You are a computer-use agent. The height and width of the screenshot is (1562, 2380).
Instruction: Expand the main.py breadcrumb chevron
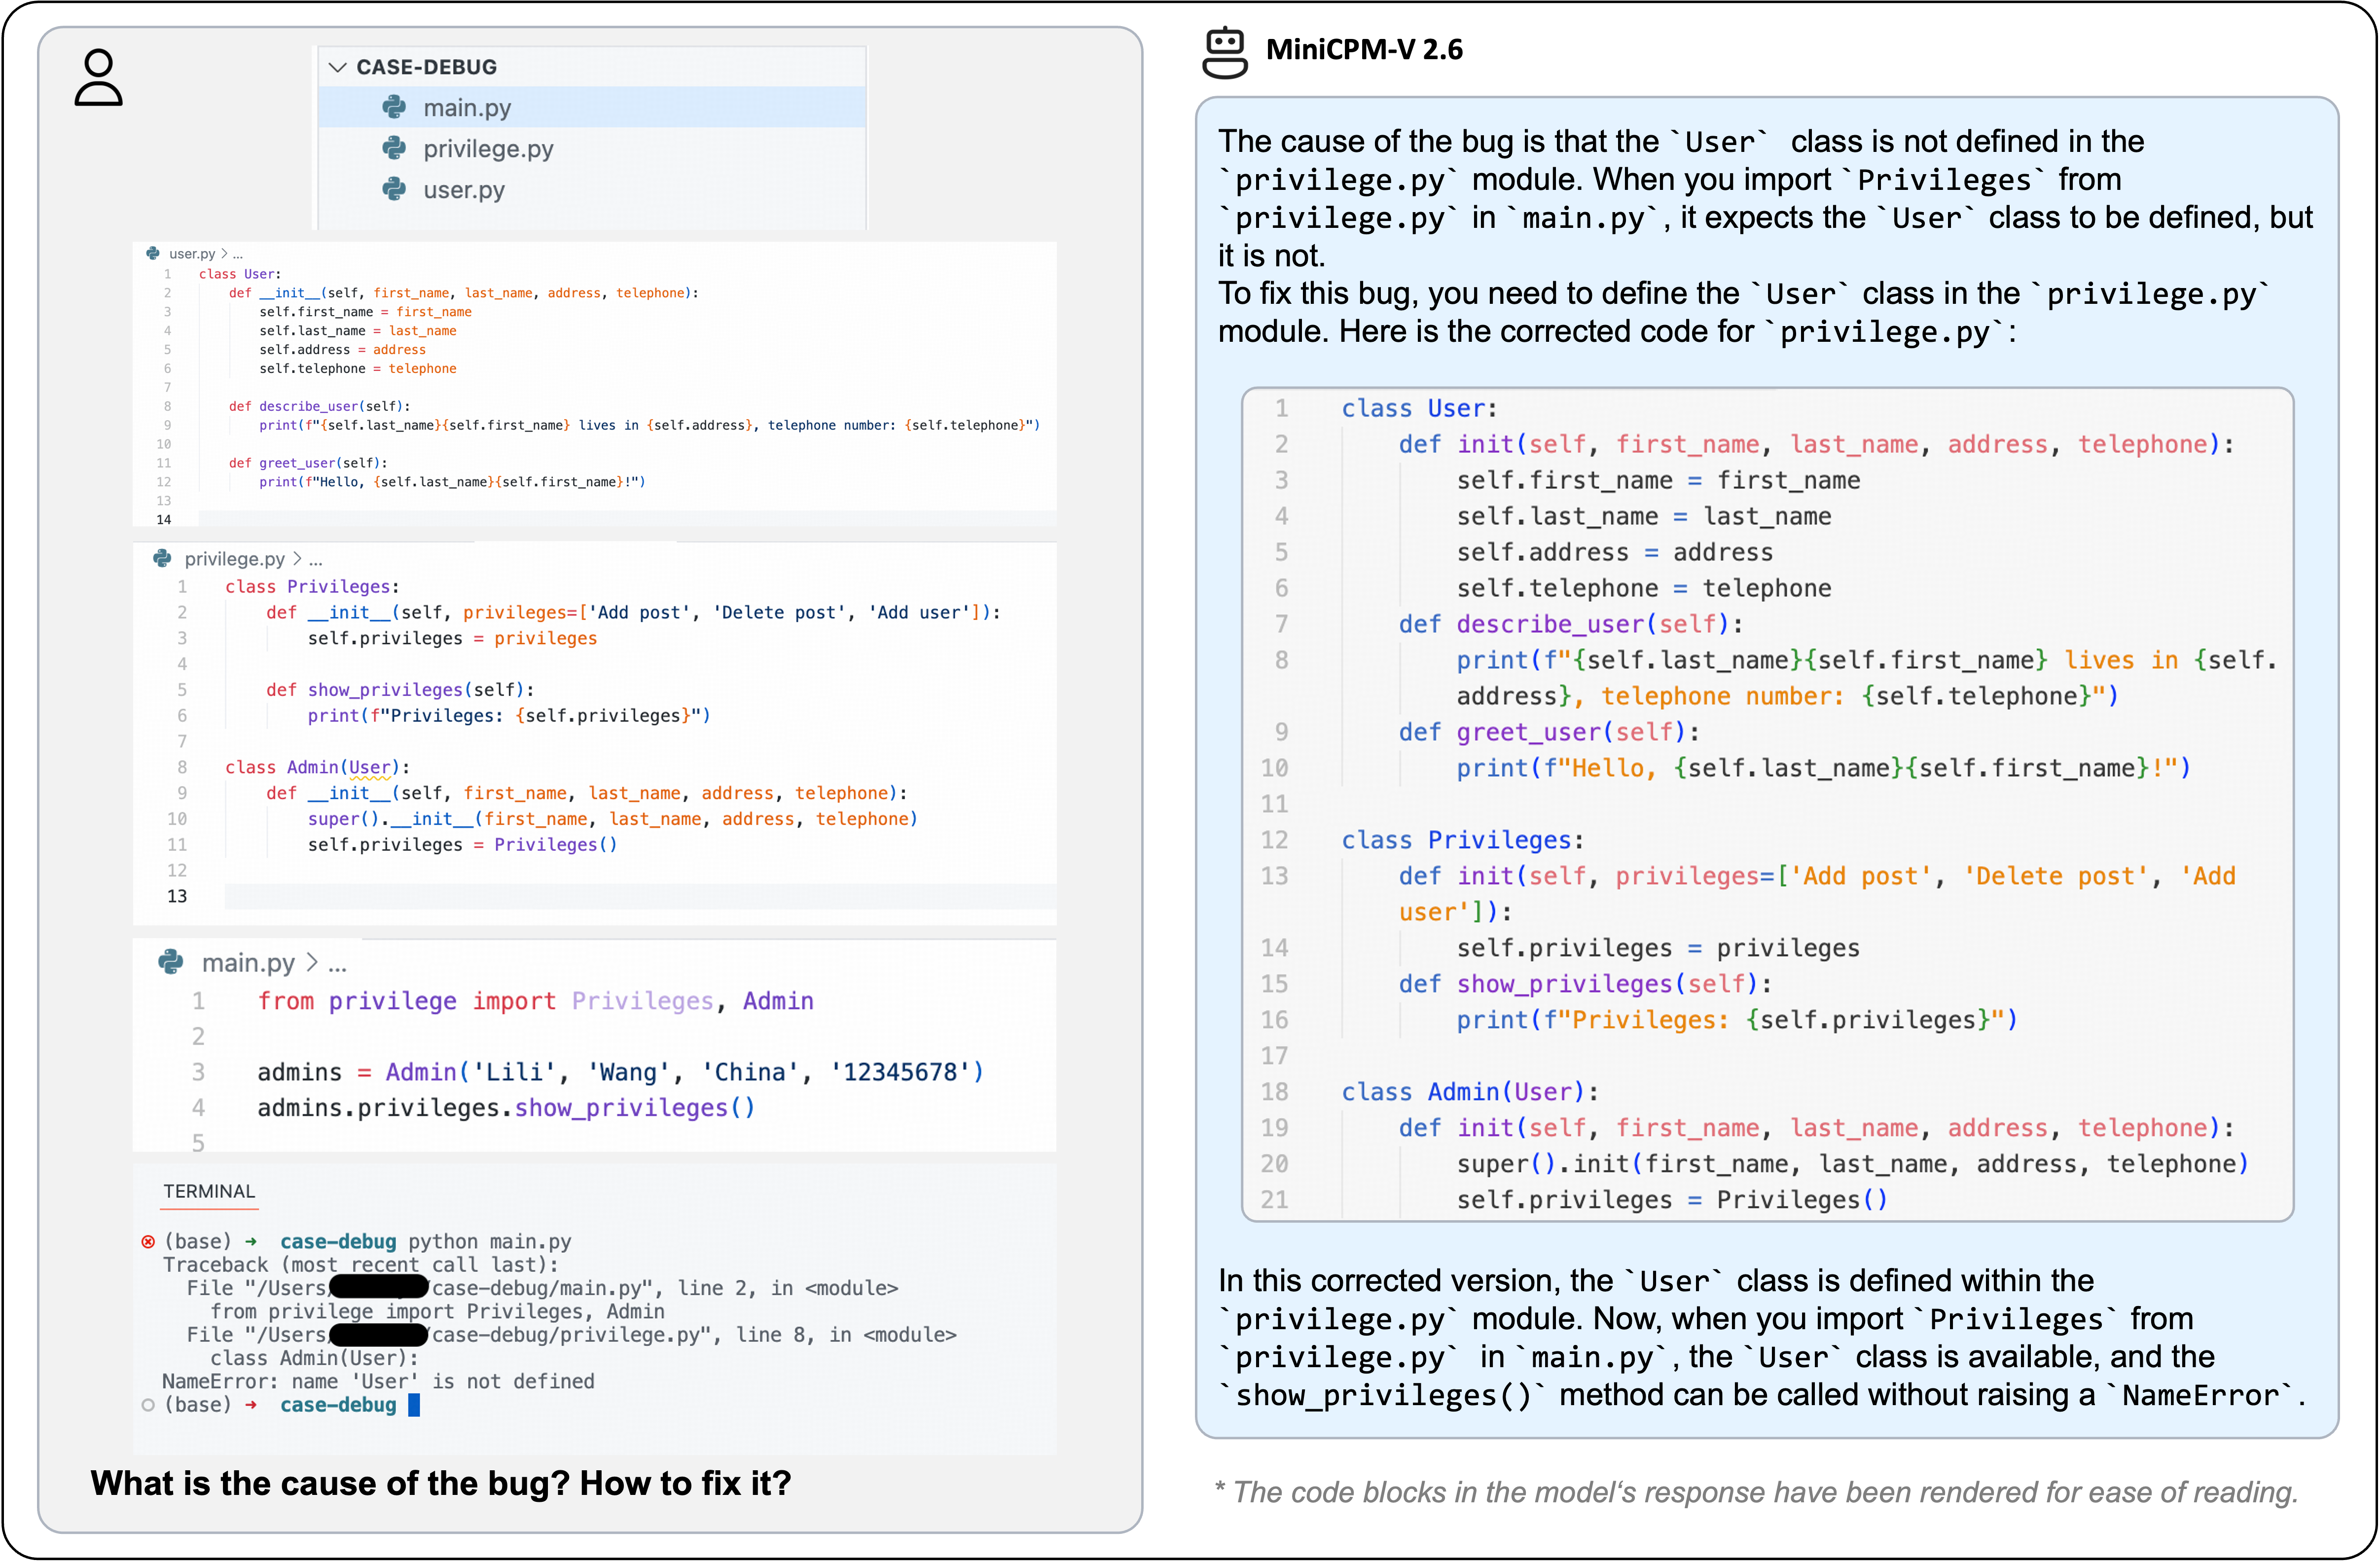tap(312, 962)
